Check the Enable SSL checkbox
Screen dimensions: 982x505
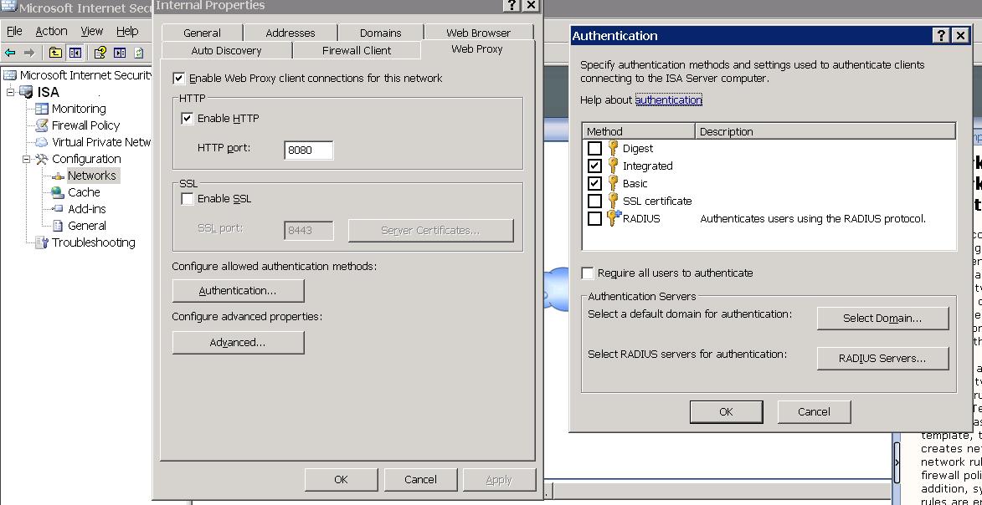(x=188, y=199)
